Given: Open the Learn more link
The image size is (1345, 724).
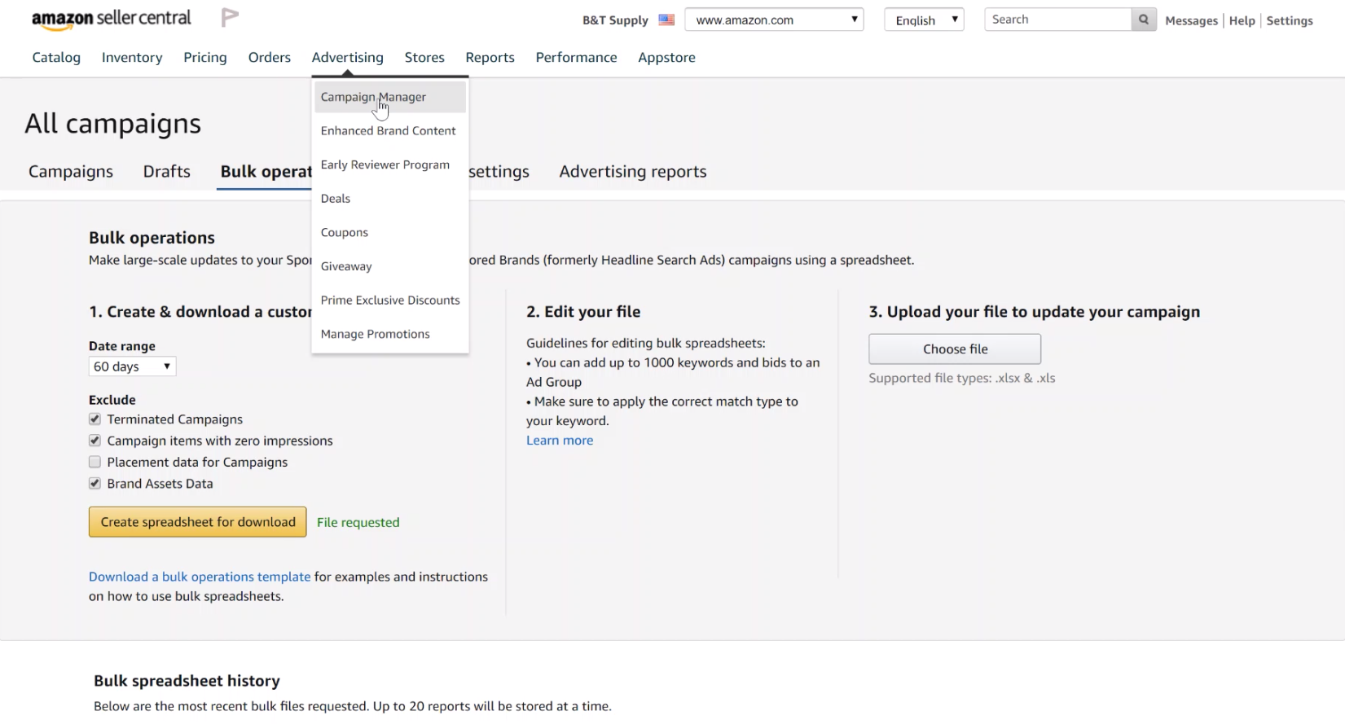Looking at the screenshot, I should pos(560,441).
